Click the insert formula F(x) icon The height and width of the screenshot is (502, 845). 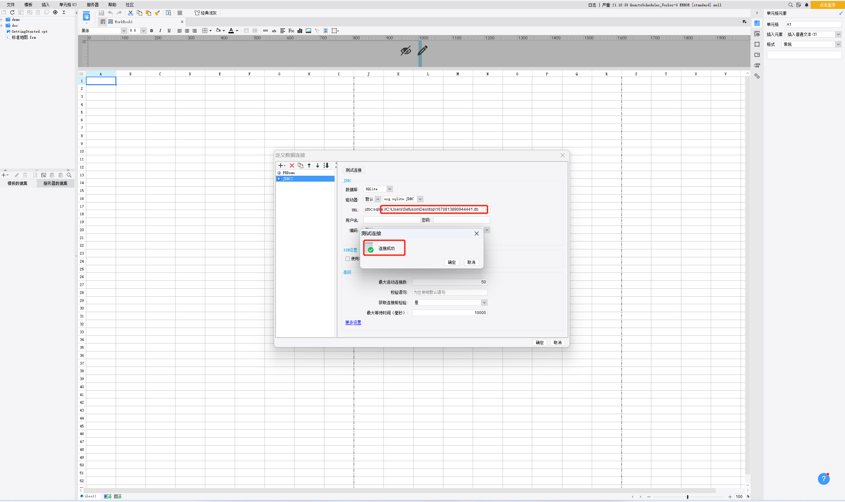291,31
